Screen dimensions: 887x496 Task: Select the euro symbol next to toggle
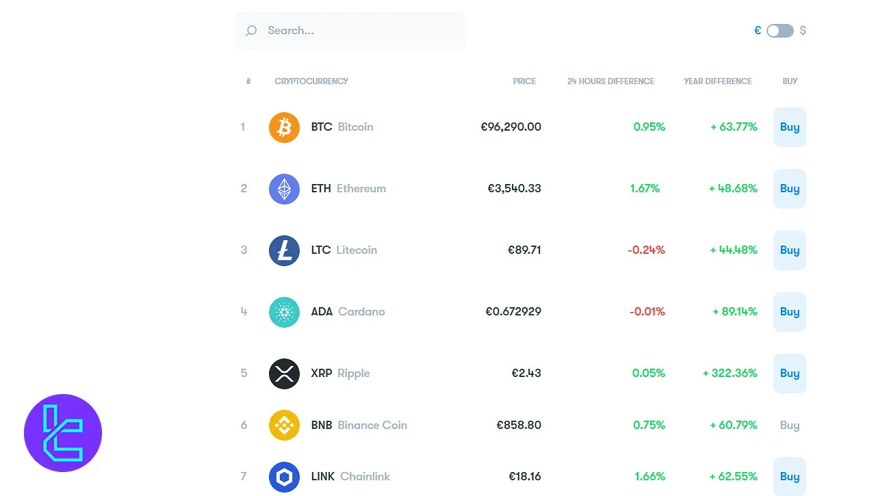coord(757,30)
